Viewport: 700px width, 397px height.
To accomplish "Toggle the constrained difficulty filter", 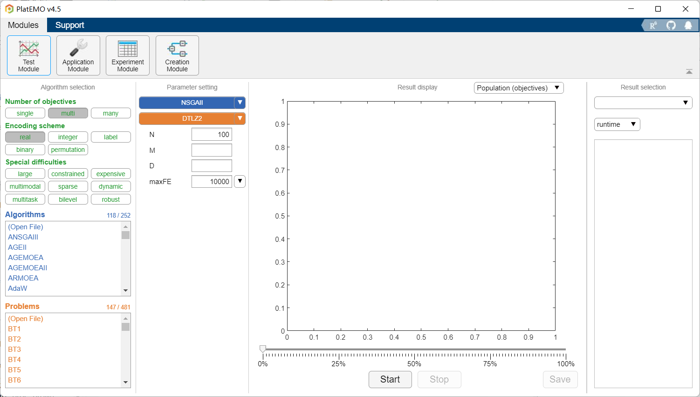I will coord(68,174).
